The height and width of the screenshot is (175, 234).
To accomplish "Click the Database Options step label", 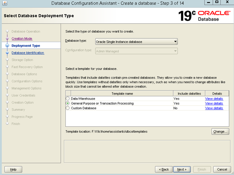I will coord(24,74).
